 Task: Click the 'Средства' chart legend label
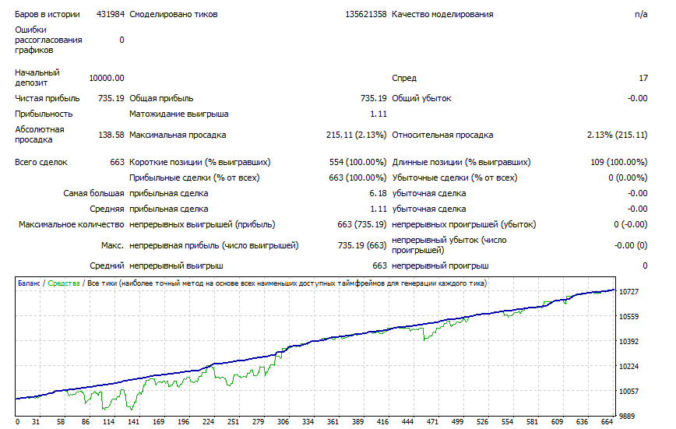pyautogui.click(x=64, y=283)
